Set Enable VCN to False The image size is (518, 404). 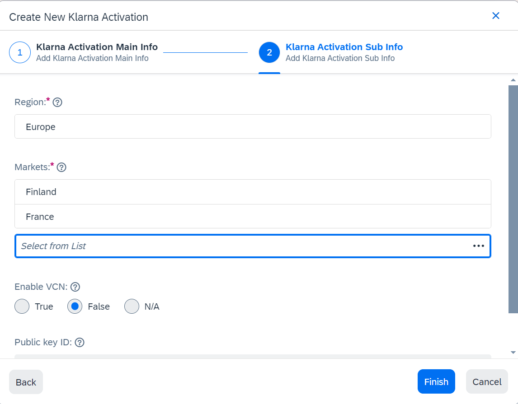(75, 306)
